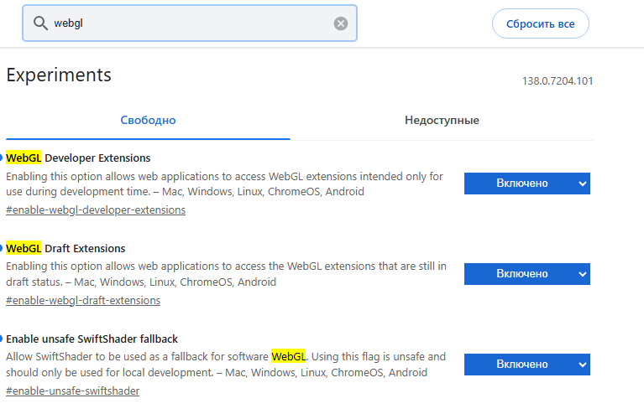Open the #enable-webgl-draft-extensions anchor link
Screen dimensions: 644x419
(83, 301)
